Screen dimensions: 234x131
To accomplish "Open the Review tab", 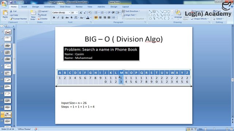I will pos(79,7).
